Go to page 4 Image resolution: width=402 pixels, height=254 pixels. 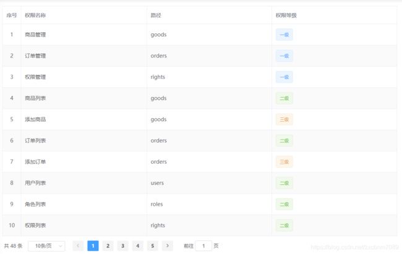pos(138,246)
